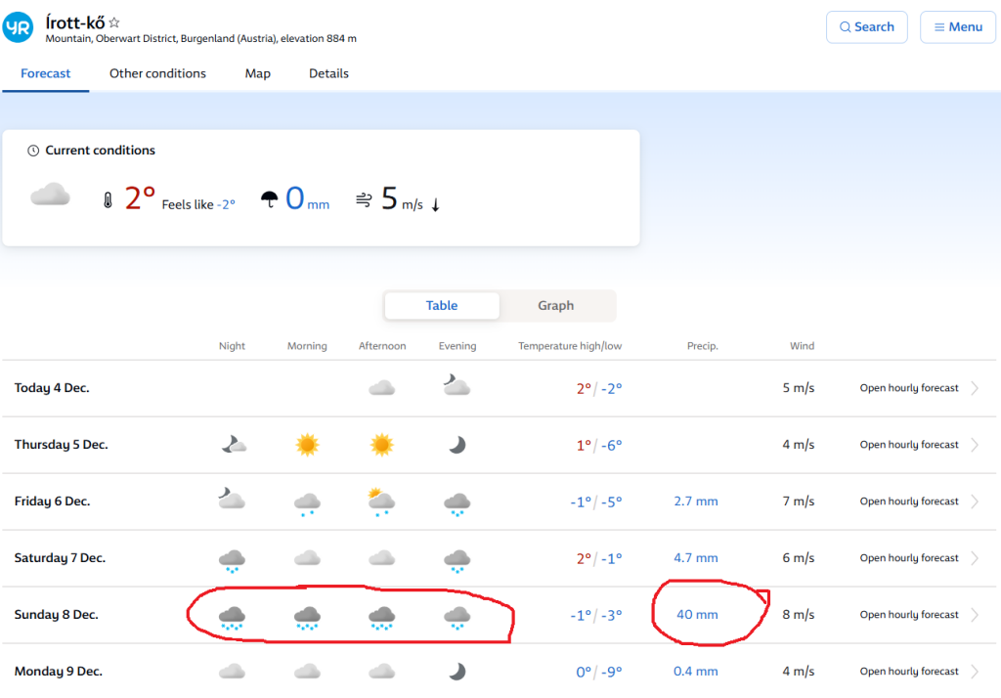
Task: Click Sunday night heavy snow icon
Action: pyautogui.click(x=232, y=616)
